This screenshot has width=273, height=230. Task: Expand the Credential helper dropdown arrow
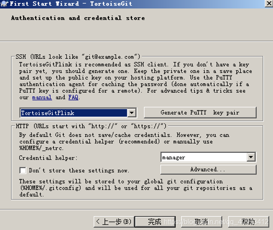coord(251,157)
